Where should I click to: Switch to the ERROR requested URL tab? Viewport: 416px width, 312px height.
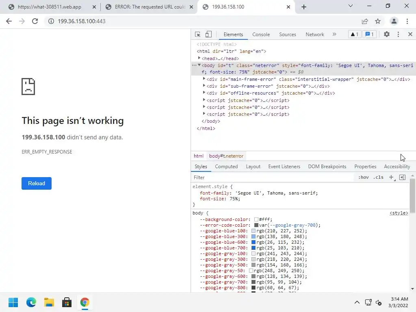(149, 7)
